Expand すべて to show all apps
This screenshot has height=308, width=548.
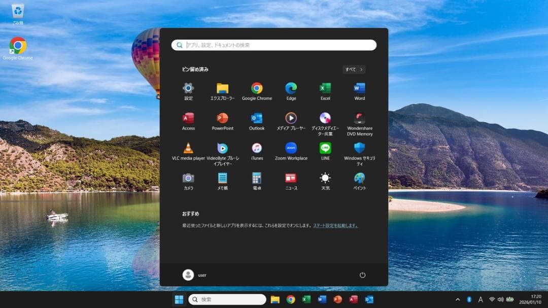click(x=353, y=69)
